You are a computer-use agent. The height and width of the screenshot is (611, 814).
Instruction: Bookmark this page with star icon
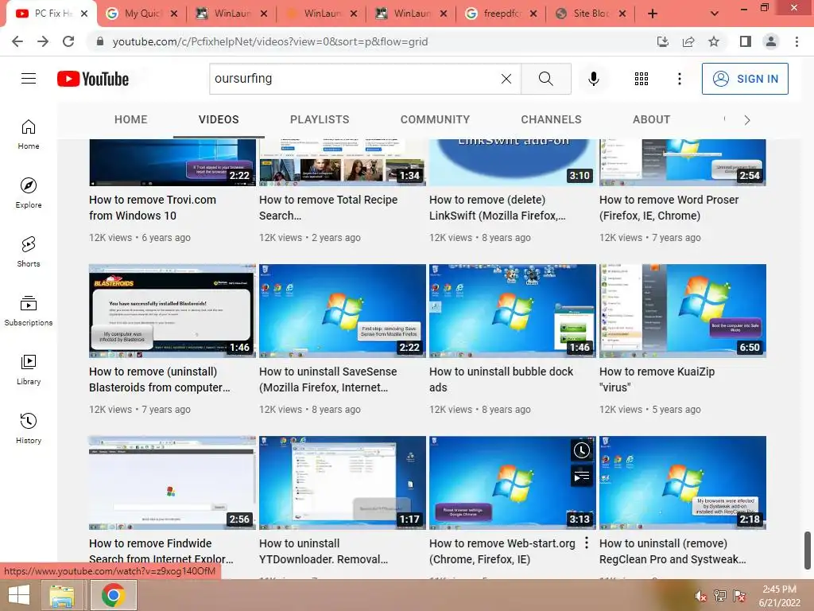tap(714, 41)
